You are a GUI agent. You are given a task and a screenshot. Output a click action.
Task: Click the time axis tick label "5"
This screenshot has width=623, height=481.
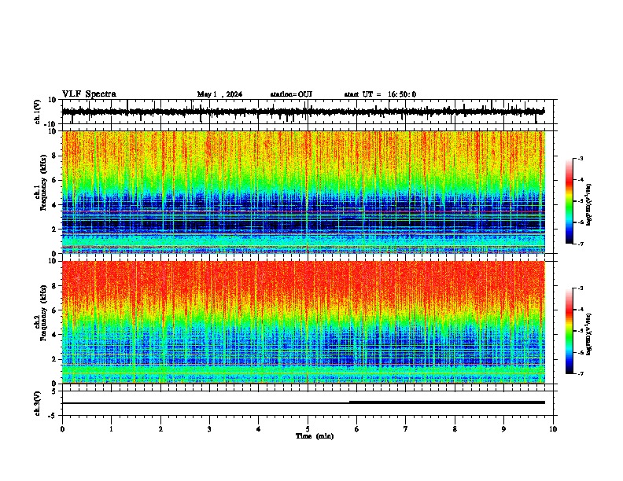pyautogui.click(x=308, y=429)
